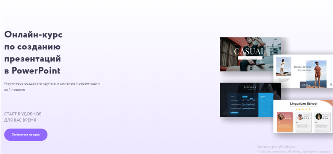Click the woman in red outfit photo

316,74
